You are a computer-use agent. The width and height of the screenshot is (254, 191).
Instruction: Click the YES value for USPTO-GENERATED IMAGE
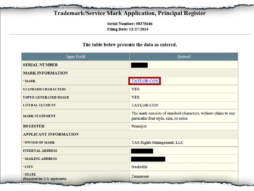click(x=135, y=97)
